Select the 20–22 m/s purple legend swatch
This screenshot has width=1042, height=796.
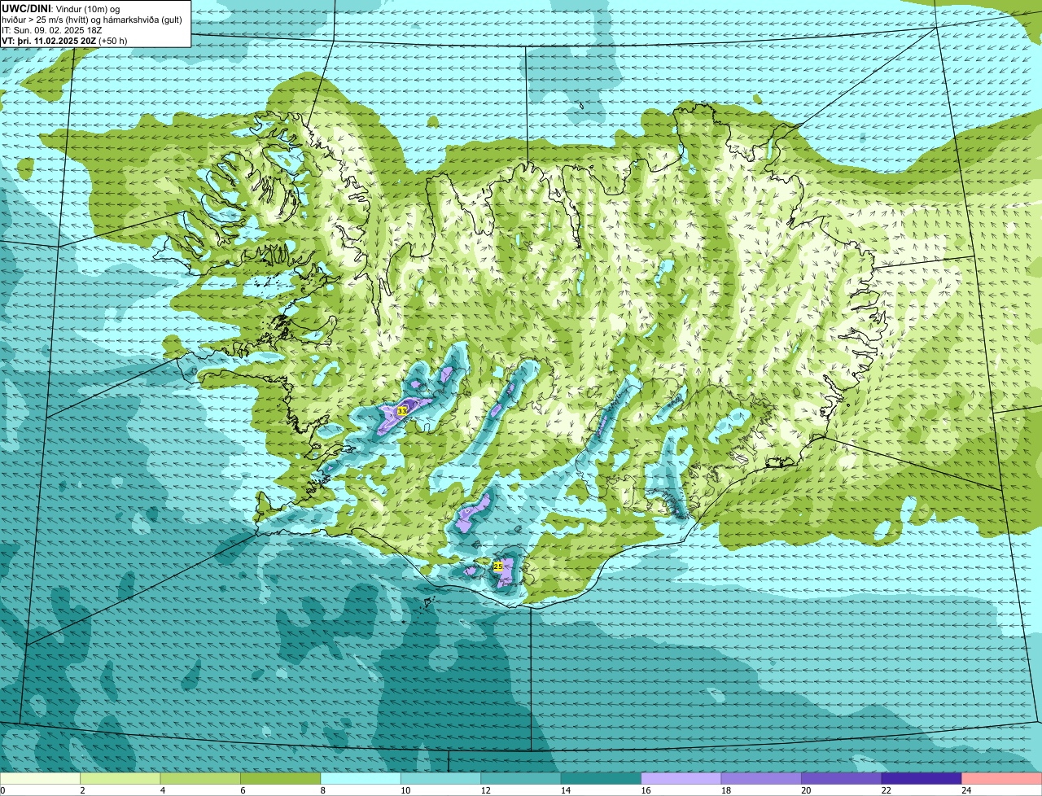tap(842, 778)
